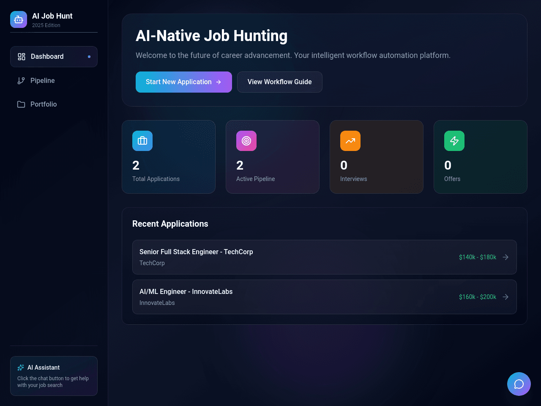
Task: Select the Active Pipeline stat label
Action: (256, 179)
